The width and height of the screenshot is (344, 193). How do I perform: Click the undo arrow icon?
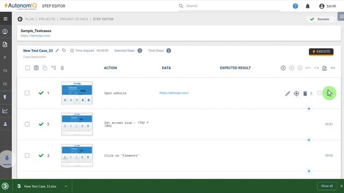click(308, 68)
